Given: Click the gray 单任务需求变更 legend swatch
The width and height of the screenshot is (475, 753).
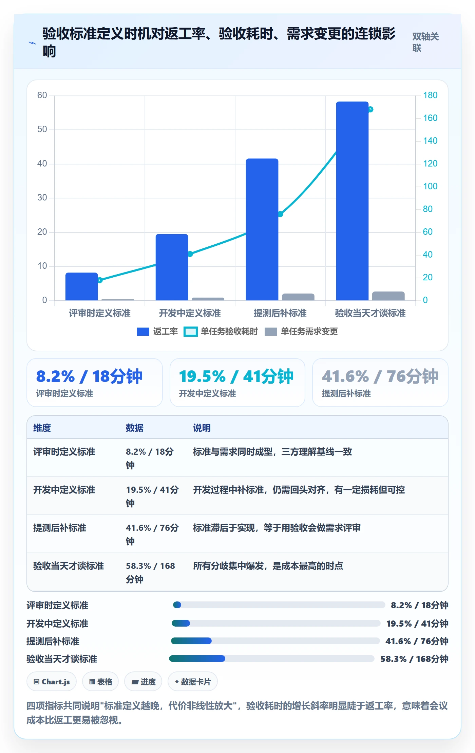Looking at the screenshot, I should [x=271, y=332].
